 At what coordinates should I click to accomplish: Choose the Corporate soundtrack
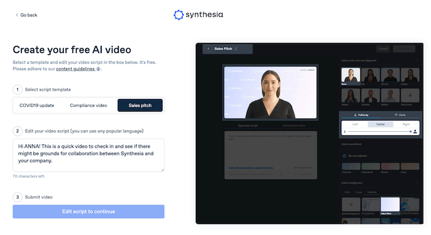[351, 166]
